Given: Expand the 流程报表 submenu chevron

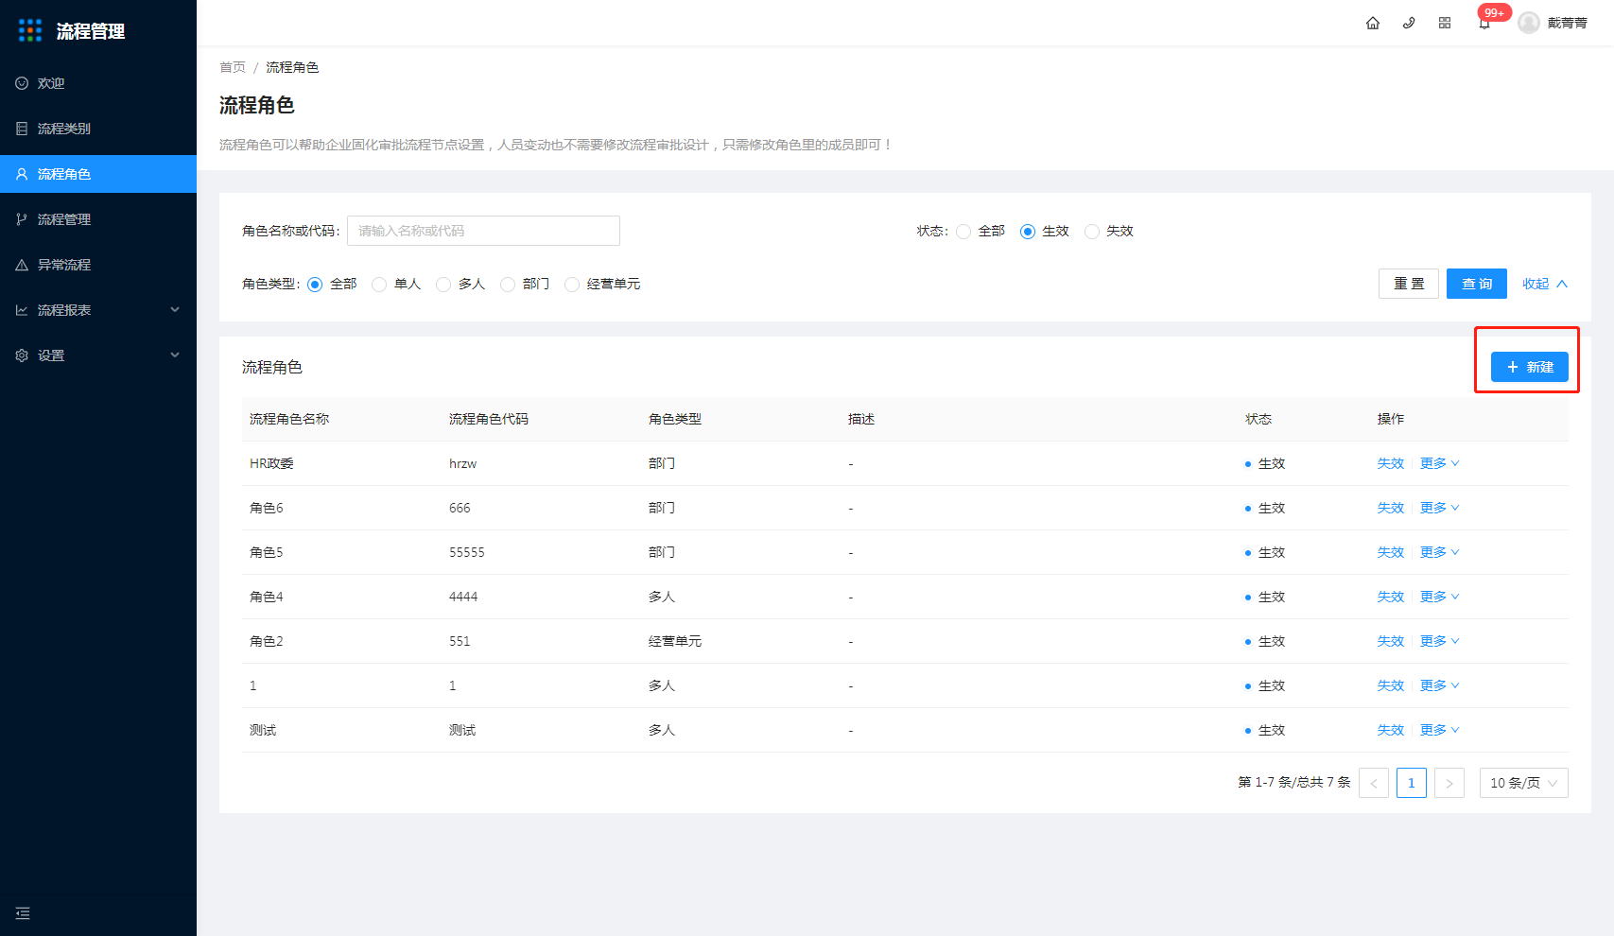Looking at the screenshot, I should 175,310.
